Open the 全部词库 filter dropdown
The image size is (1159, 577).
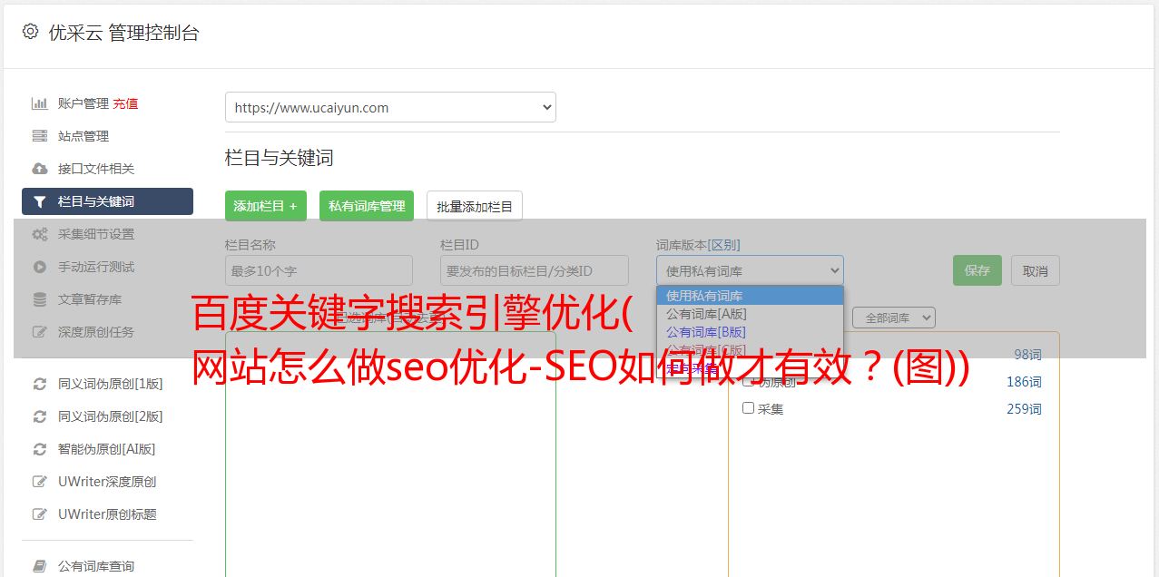(894, 318)
